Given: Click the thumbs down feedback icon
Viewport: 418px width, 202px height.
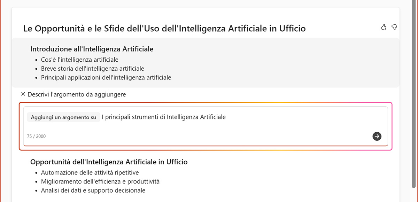Looking at the screenshot, I should 394,27.
